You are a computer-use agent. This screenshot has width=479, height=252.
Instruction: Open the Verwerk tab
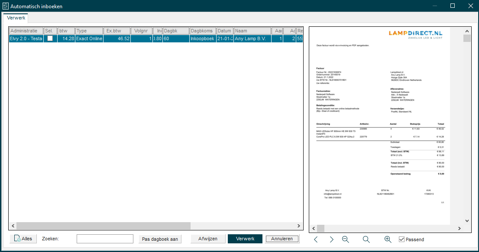click(x=16, y=18)
